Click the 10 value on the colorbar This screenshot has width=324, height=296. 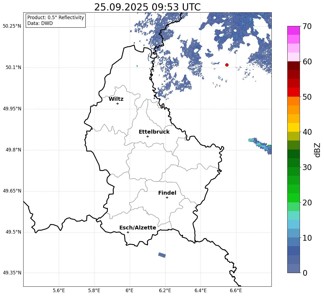click(x=307, y=238)
